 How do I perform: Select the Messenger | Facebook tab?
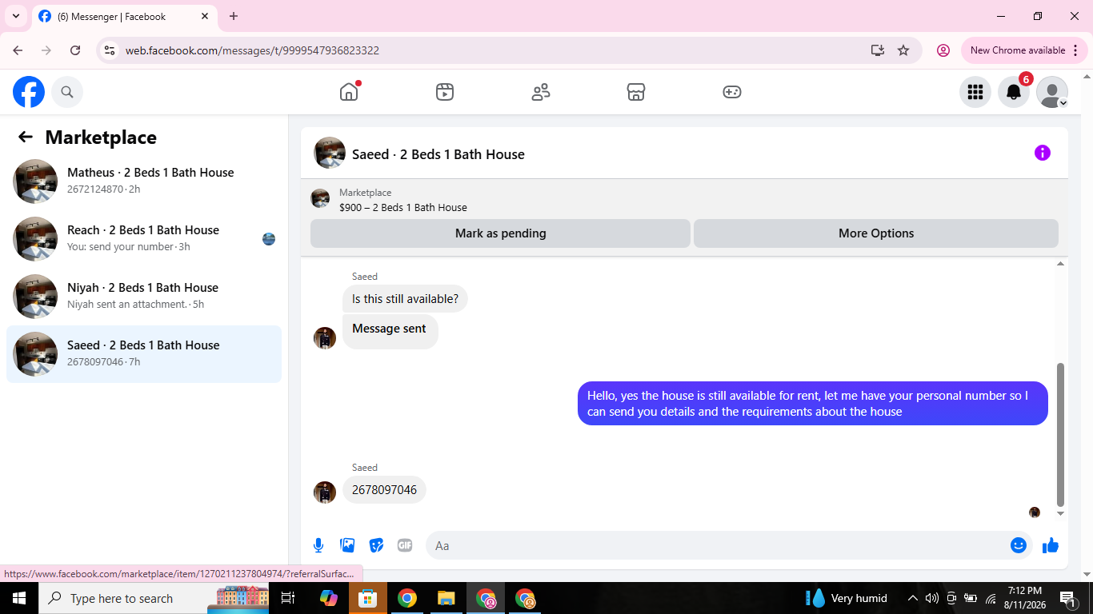coord(124,16)
